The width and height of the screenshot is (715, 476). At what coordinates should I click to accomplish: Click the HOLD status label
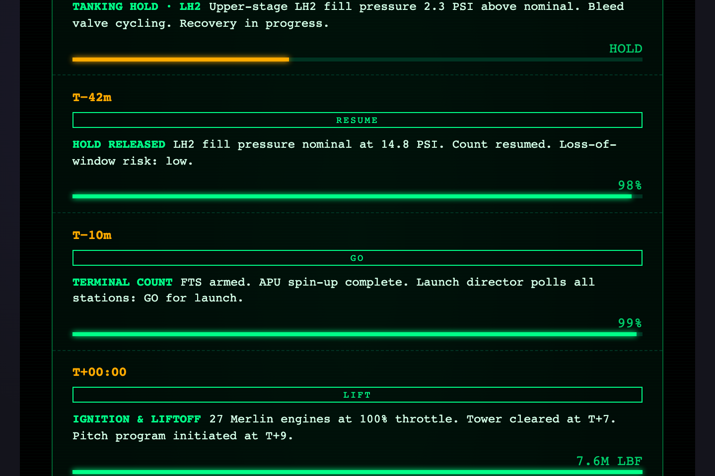[x=626, y=49]
